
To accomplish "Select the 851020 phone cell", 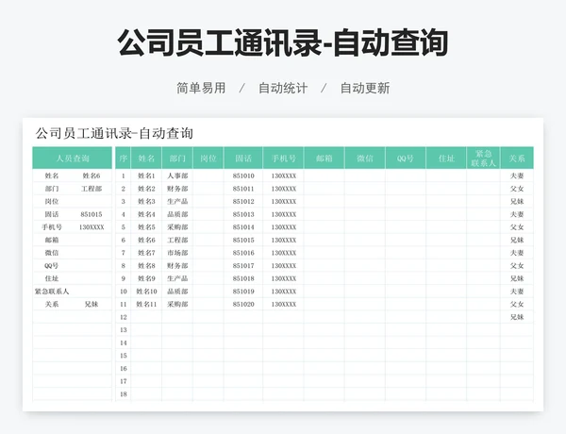I will (x=243, y=305).
